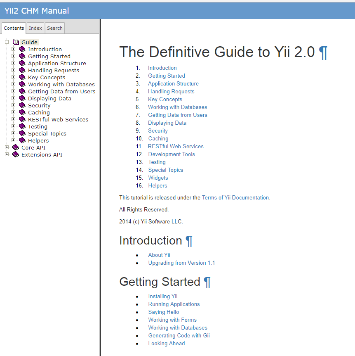Click the book icon next to Getting Started
The image size is (355, 356).
click(22, 56)
